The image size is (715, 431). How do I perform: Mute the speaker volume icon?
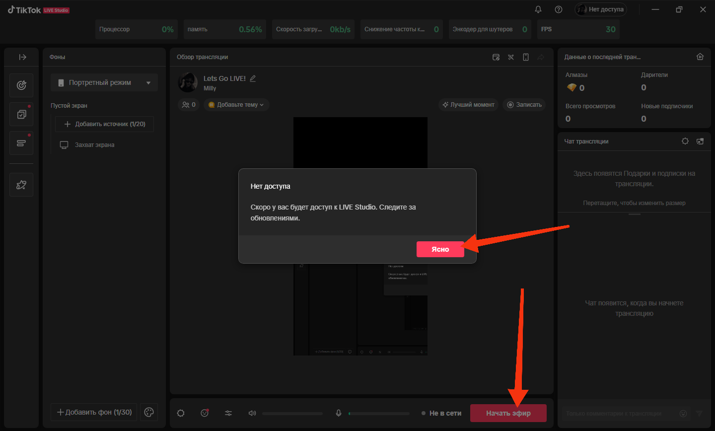(252, 413)
